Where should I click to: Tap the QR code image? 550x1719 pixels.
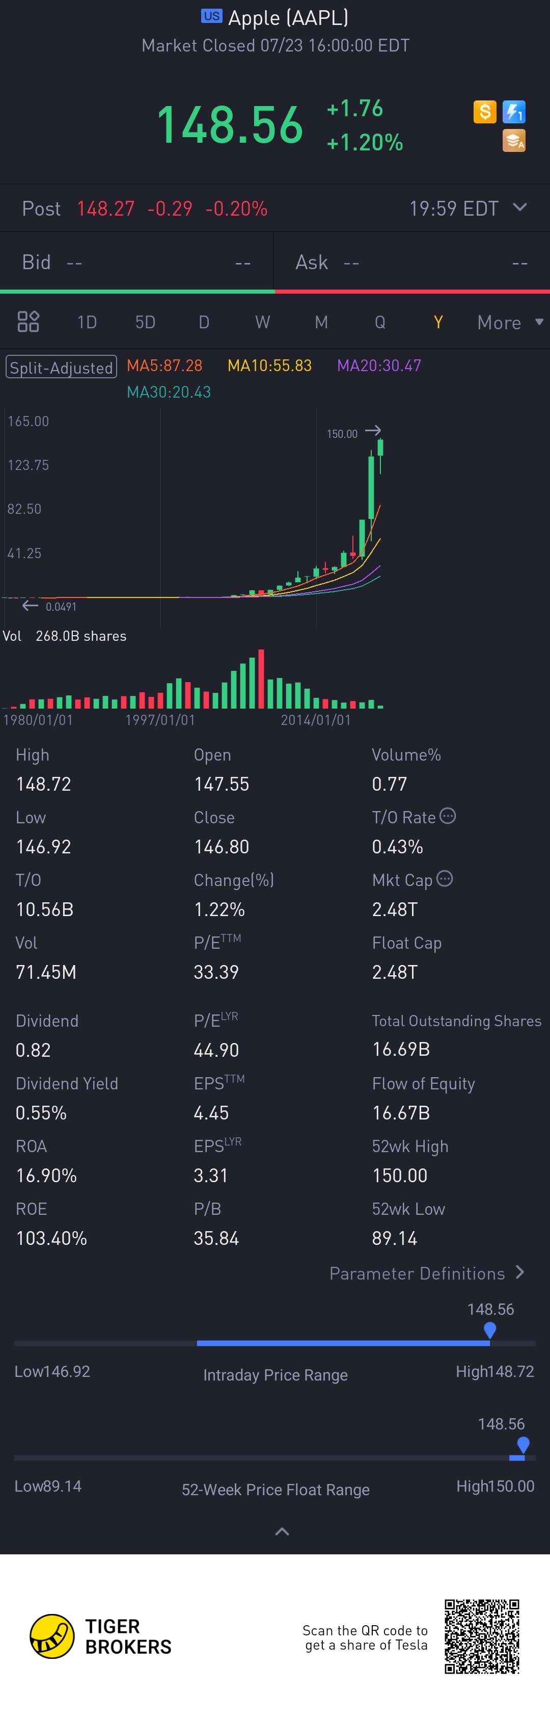pyautogui.click(x=482, y=1635)
